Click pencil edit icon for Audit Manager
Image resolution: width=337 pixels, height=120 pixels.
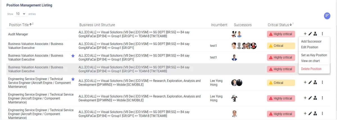click(310, 34)
